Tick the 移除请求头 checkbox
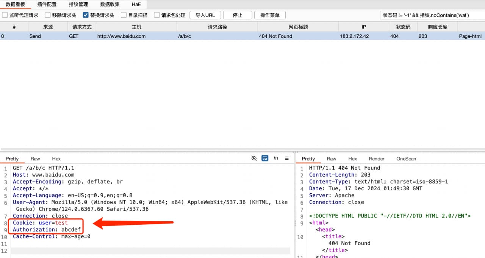The image size is (485, 258). [48, 15]
